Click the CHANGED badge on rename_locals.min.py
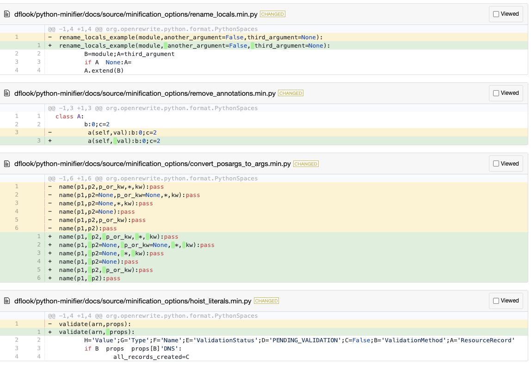Image resolution: width=531 pixels, height=370 pixels. point(272,14)
